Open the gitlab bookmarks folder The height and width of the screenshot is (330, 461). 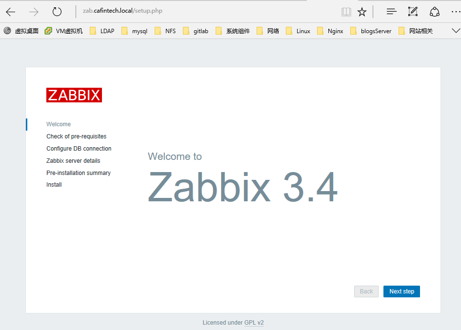coord(200,30)
